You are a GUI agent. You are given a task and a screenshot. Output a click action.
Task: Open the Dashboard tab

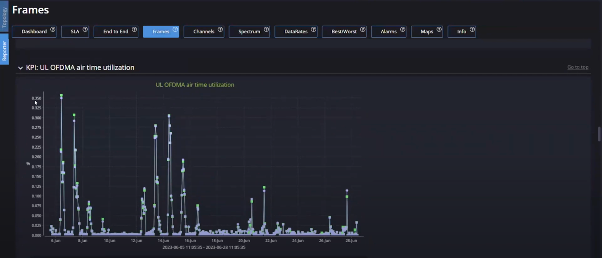[x=34, y=32]
